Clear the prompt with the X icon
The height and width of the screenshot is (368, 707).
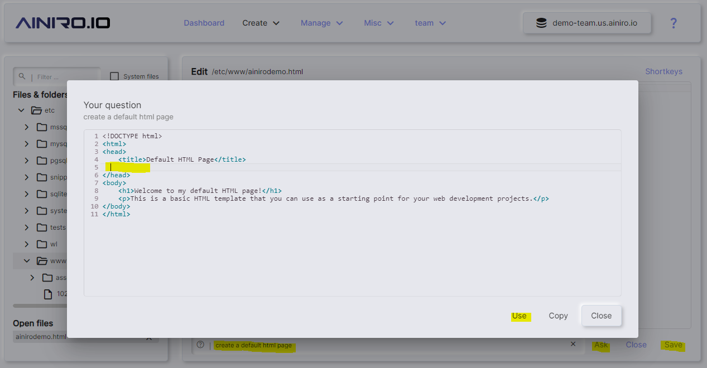point(573,344)
